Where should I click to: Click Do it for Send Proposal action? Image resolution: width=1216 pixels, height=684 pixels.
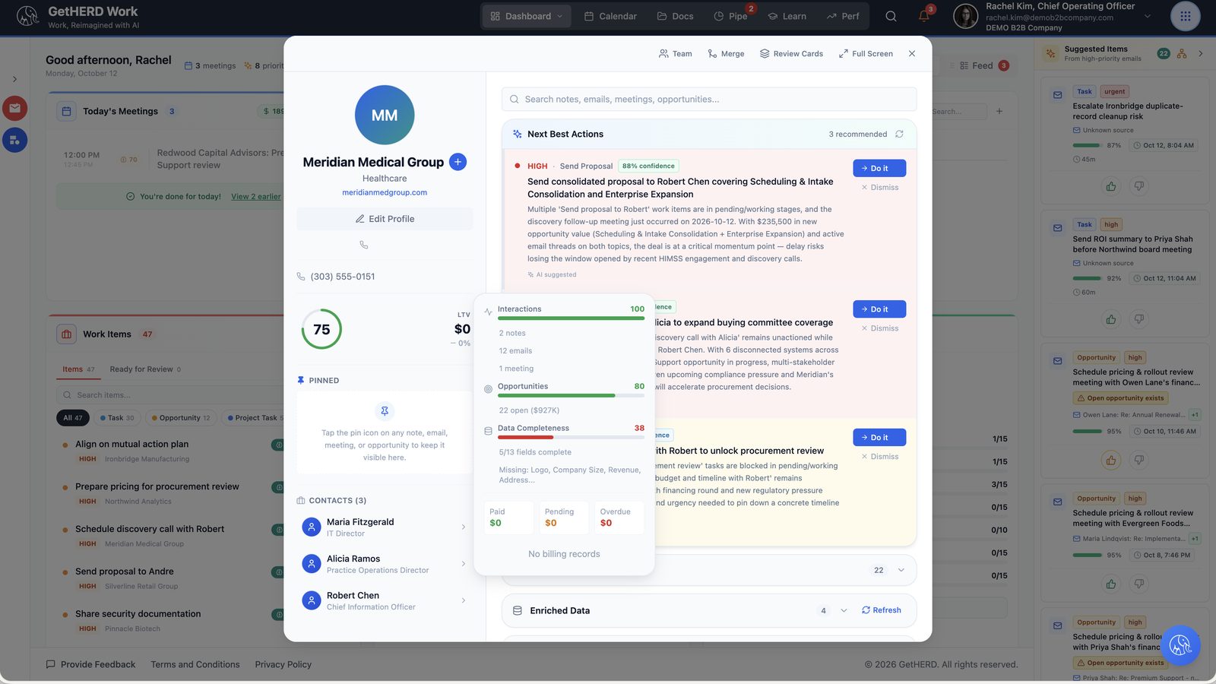[879, 168]
